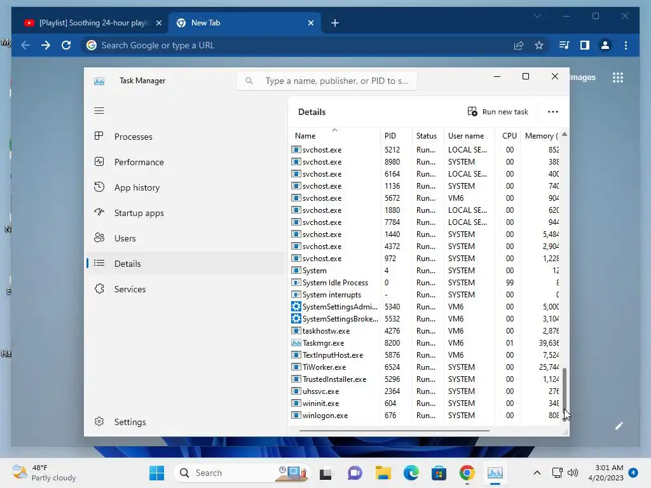Select winlogon.exe in the list
The height and width of the screenshot is (488, 651).
[425, 416]
